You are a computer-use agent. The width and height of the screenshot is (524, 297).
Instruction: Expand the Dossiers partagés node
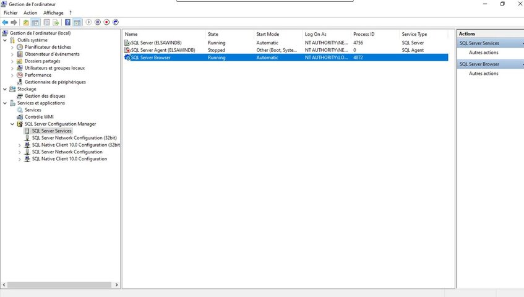point(12,61)
